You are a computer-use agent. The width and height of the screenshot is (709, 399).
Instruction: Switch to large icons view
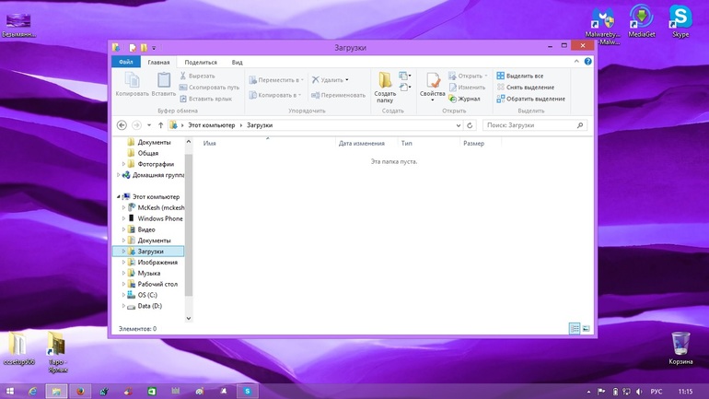[586, 329]
